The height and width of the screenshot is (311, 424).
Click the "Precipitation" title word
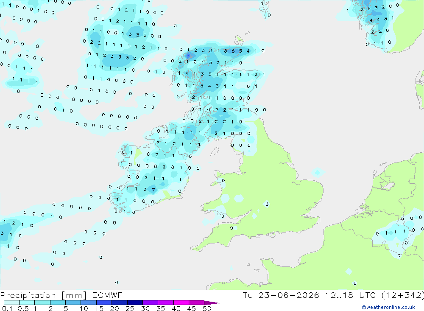(28, 295)
